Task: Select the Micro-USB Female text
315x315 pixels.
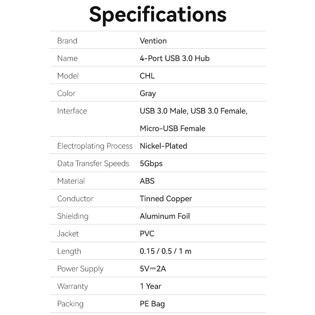Action: (x=172, y=128)
